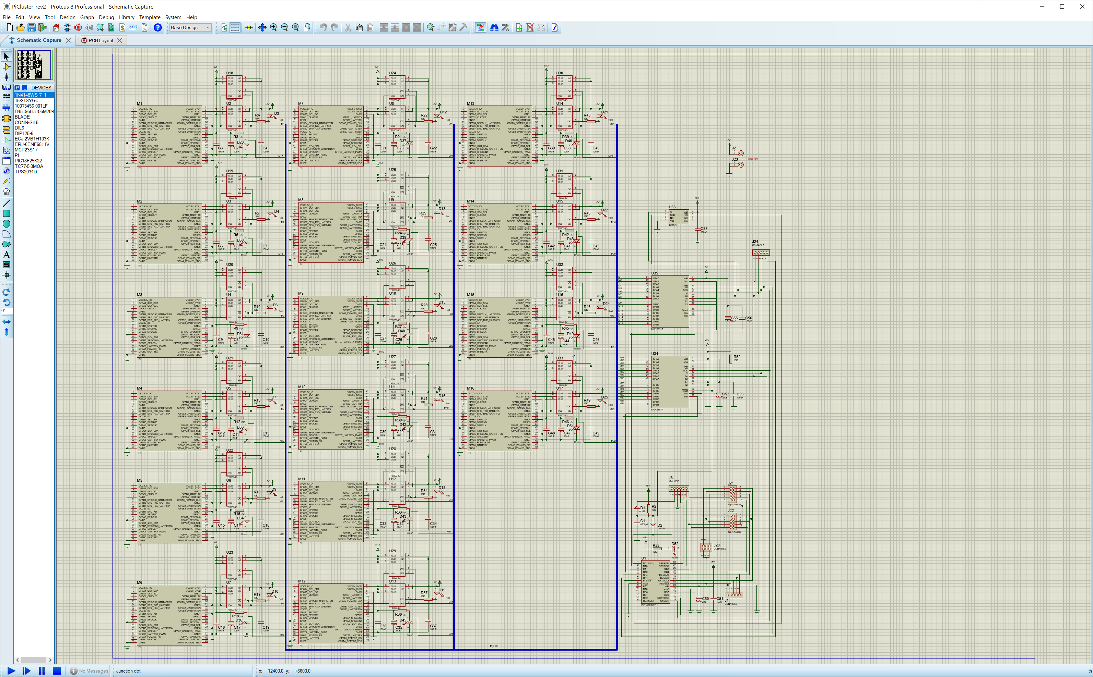Select the Graph Mode tool
1093x677 pixels.
[x=6, y=150]
